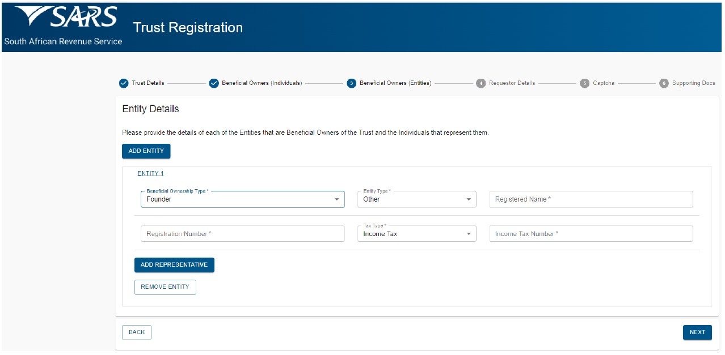The width and height of the screenshot is (725, 355).
Task: Go to Requestor Details step label
Action: (512, 83)
